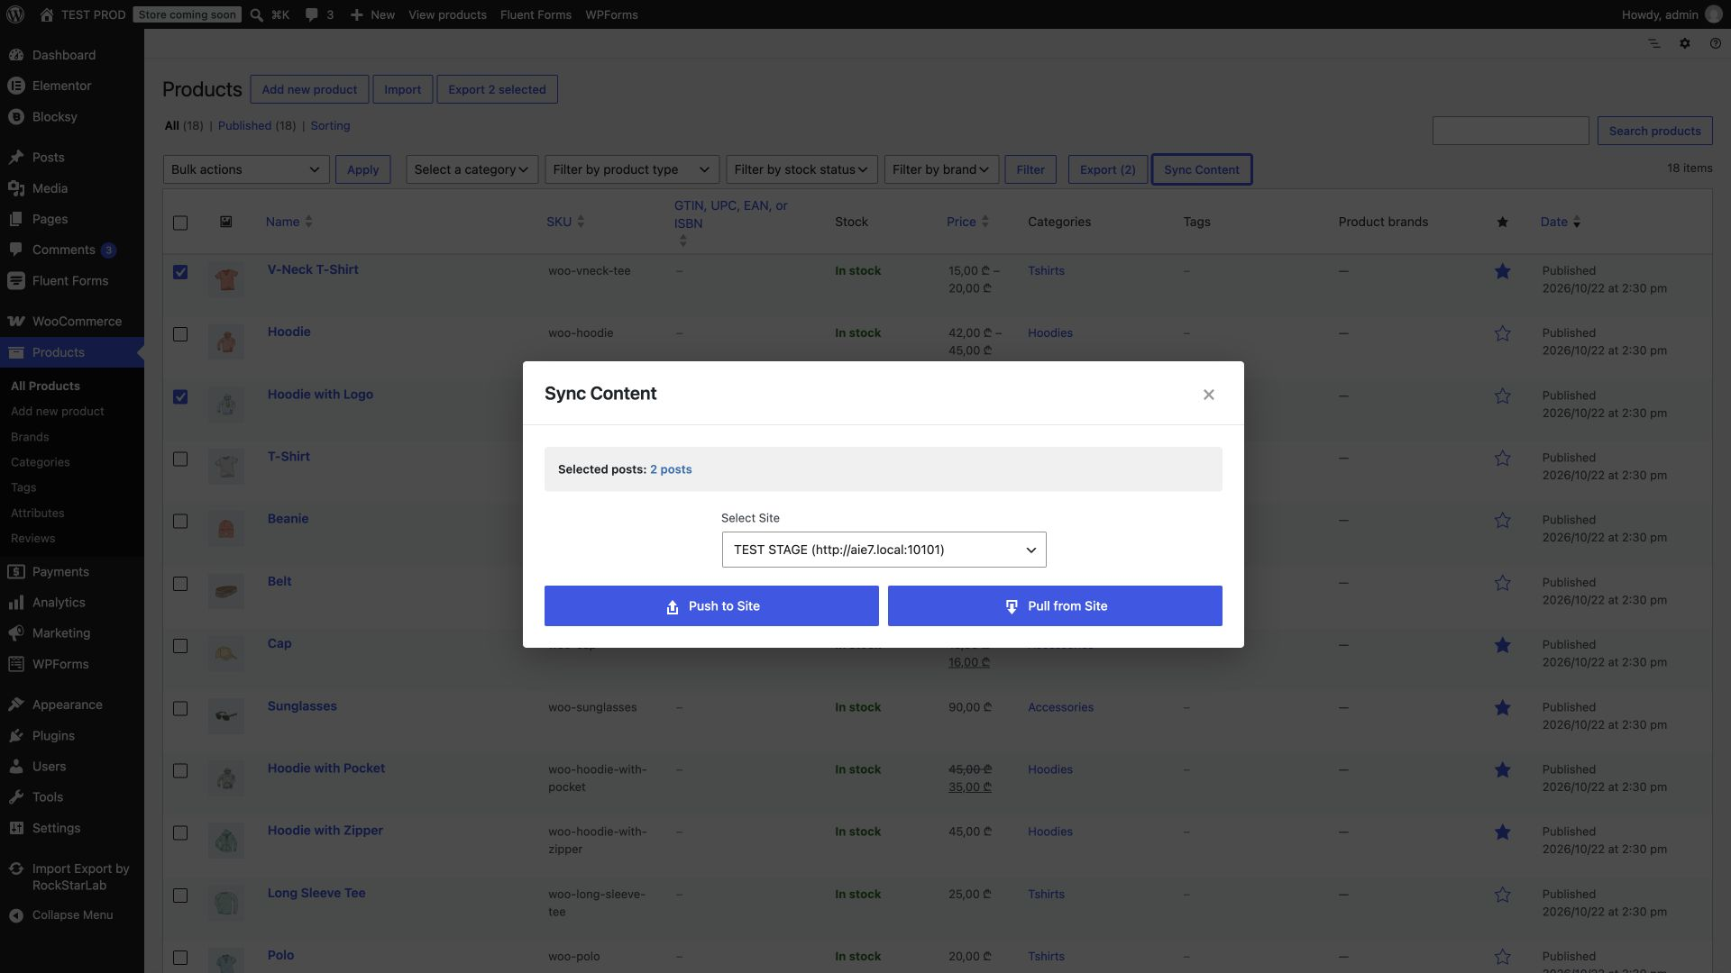This screenshot has height=973, width=1731.
Task: Star the Hoodie product as featured
Action: pyautogui.click(x=1502, y=333)
